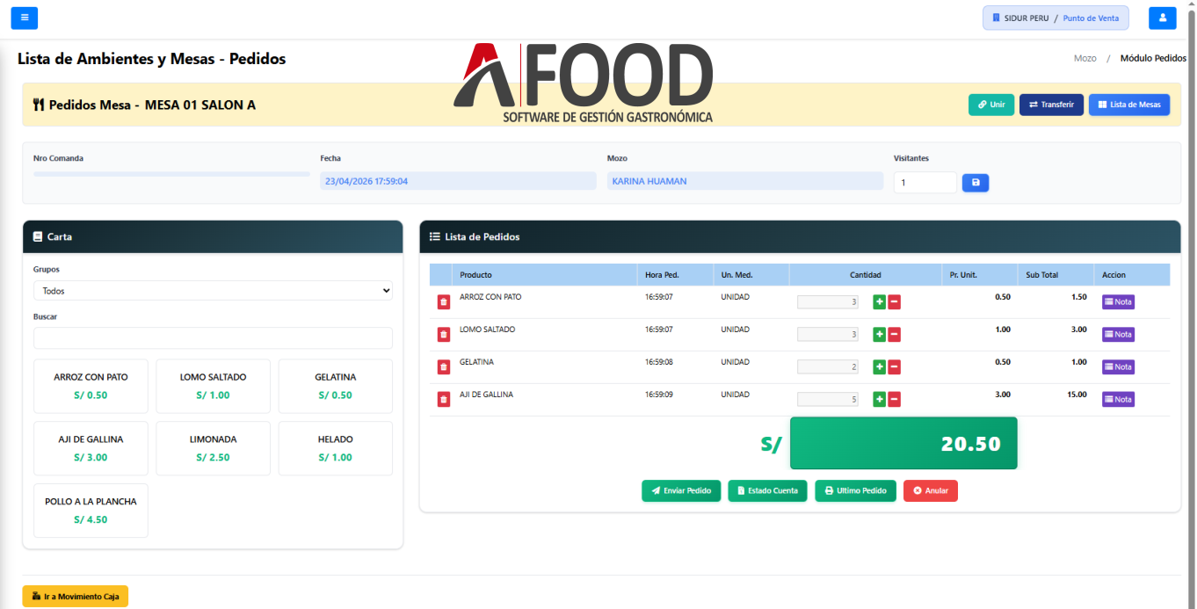
Task: Increase GELATINA order quantity
Action: pyautogui.click(x=879, y=367)
